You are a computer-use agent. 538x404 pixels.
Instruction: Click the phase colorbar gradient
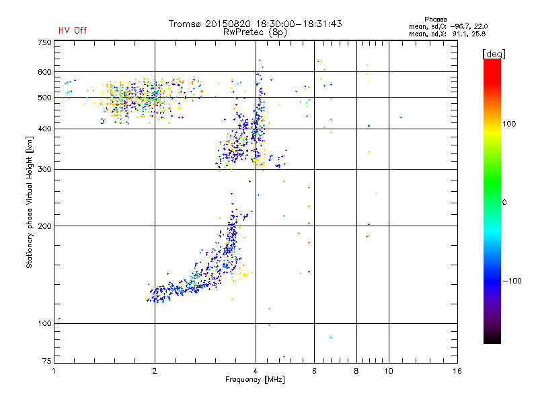(x=492, y=201)
